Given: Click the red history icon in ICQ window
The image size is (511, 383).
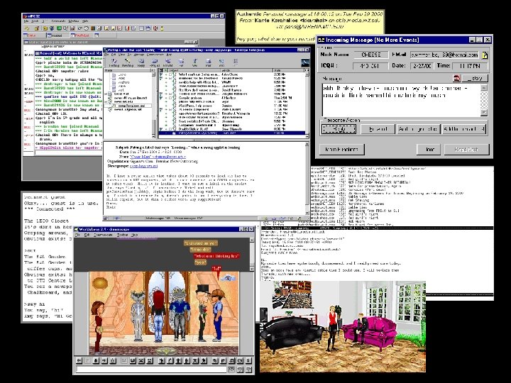Looking at the screenshot, I should tap(456, 78).
